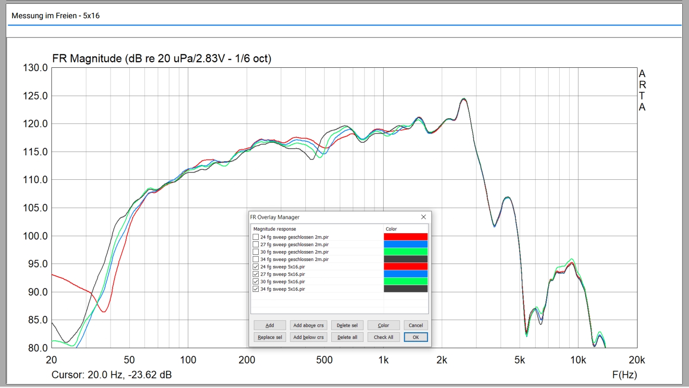
Task: Click the Cancel button
Action: pyautogui.click(x=416, y=325)
